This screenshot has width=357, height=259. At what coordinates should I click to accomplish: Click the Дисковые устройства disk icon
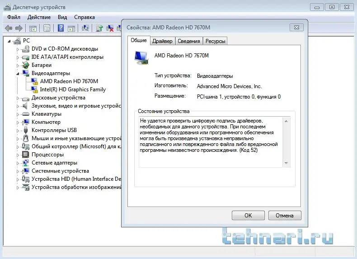pos(26,98)
